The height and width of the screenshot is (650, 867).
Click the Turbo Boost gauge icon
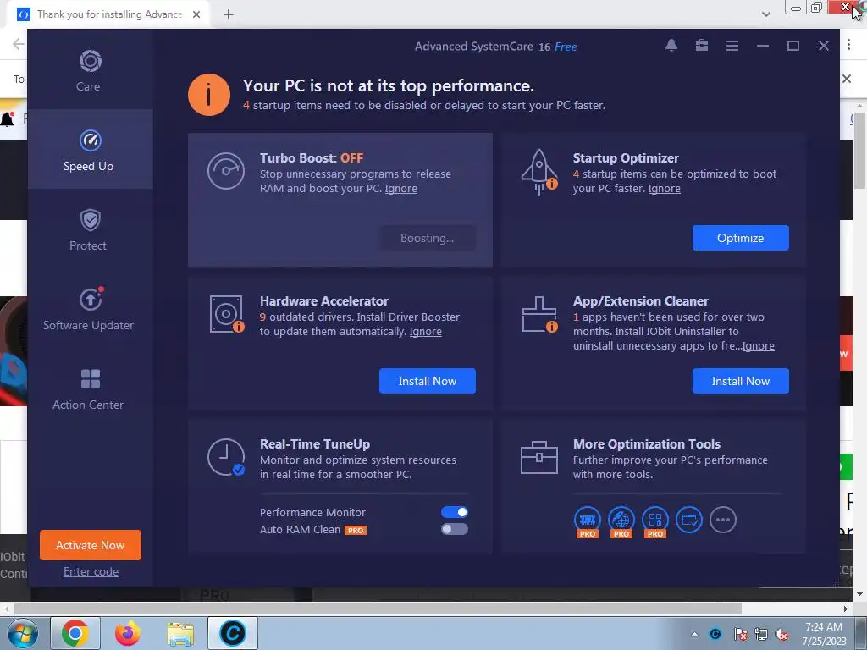pos(225,171)
